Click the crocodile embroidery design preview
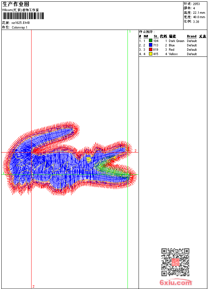The image size is (208, 289). pos(70,159)
